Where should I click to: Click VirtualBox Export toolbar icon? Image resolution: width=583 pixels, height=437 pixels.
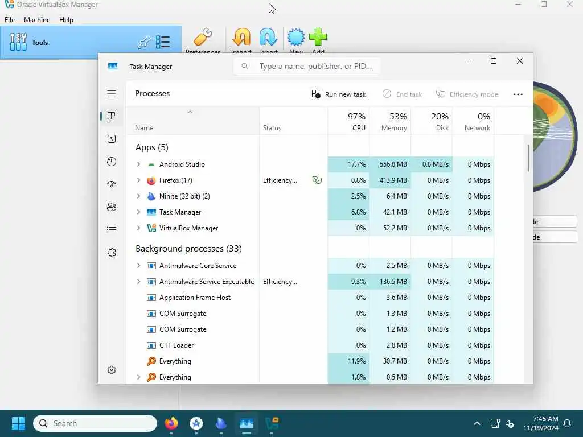[x=268, y=38]
